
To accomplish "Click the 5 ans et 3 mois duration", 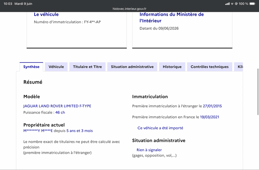I will click(80, 131).
